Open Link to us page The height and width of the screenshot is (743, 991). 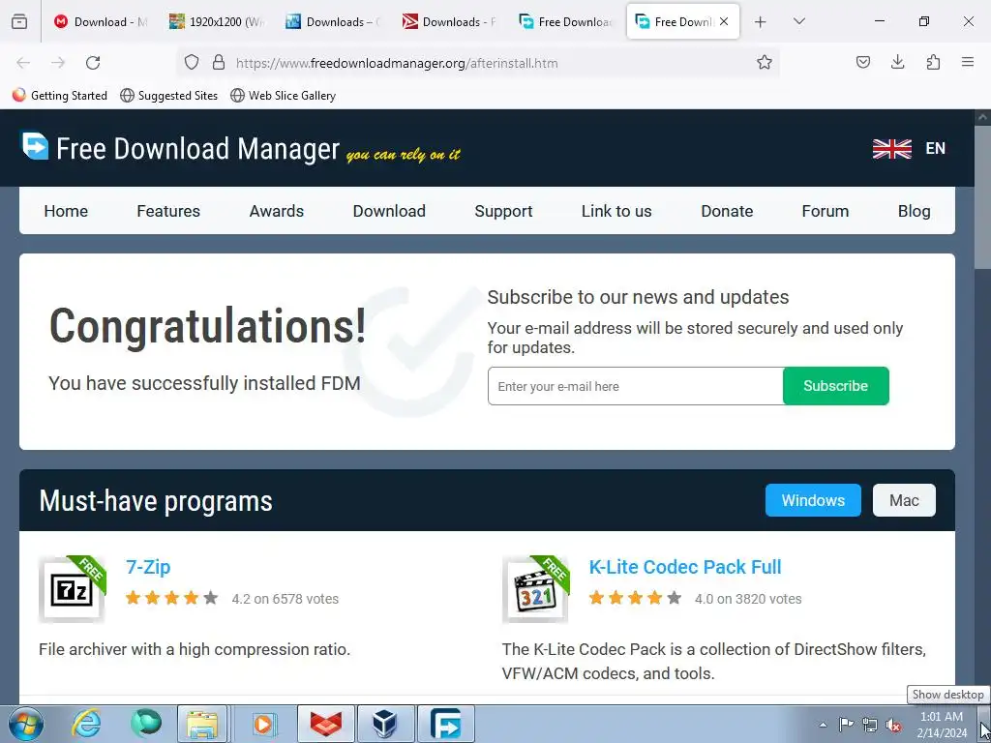click(x=616, y=211)
